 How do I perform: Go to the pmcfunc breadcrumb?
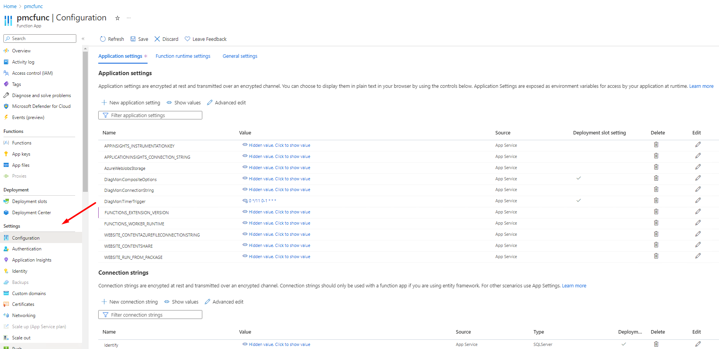34,7
